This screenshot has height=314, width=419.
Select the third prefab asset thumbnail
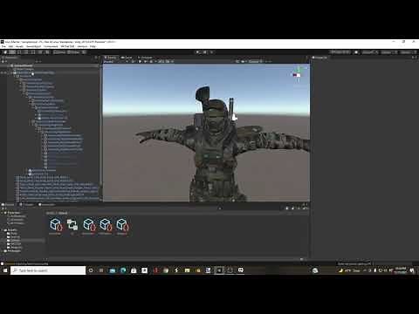tap(88, 225)
